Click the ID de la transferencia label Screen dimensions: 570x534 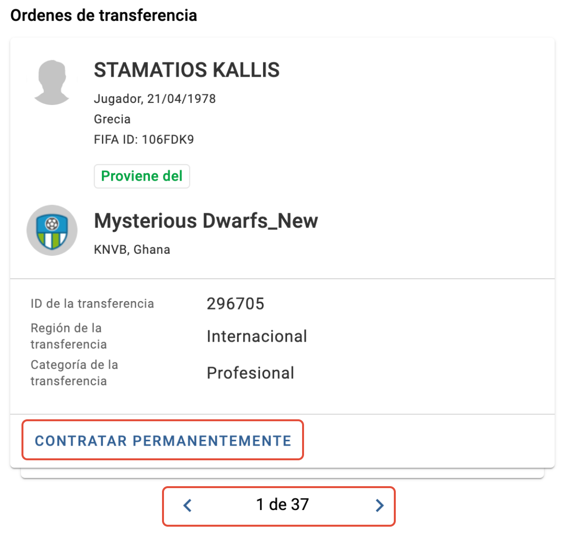pos(92,304)
